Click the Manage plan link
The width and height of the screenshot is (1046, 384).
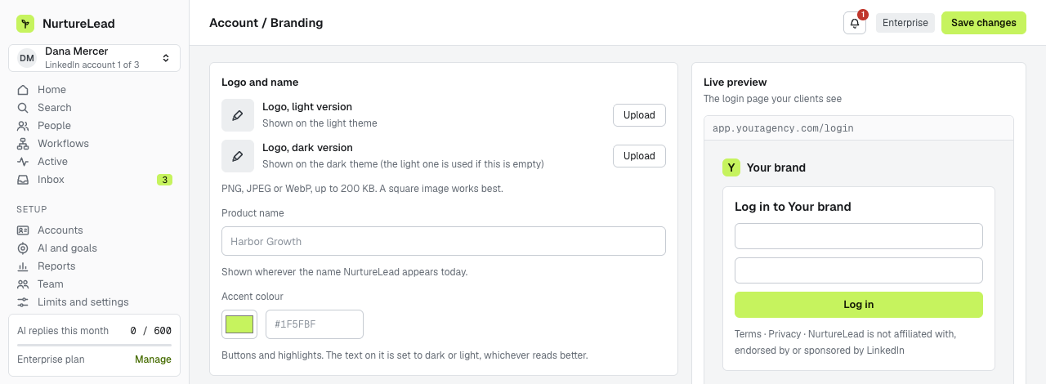(153, 359)
